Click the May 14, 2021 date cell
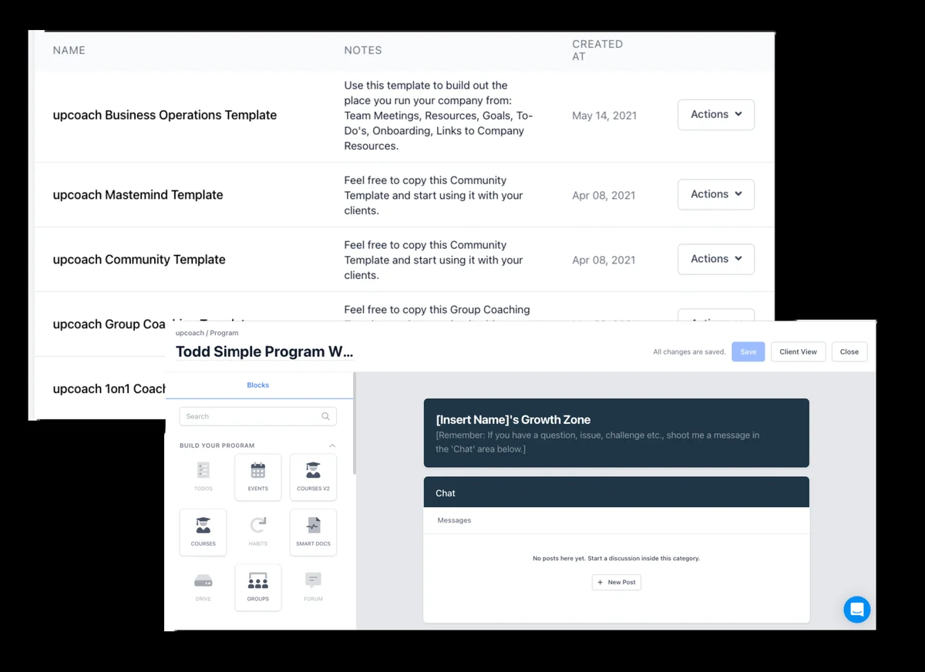This screenshot has height=672, width=925. point(604,116)
